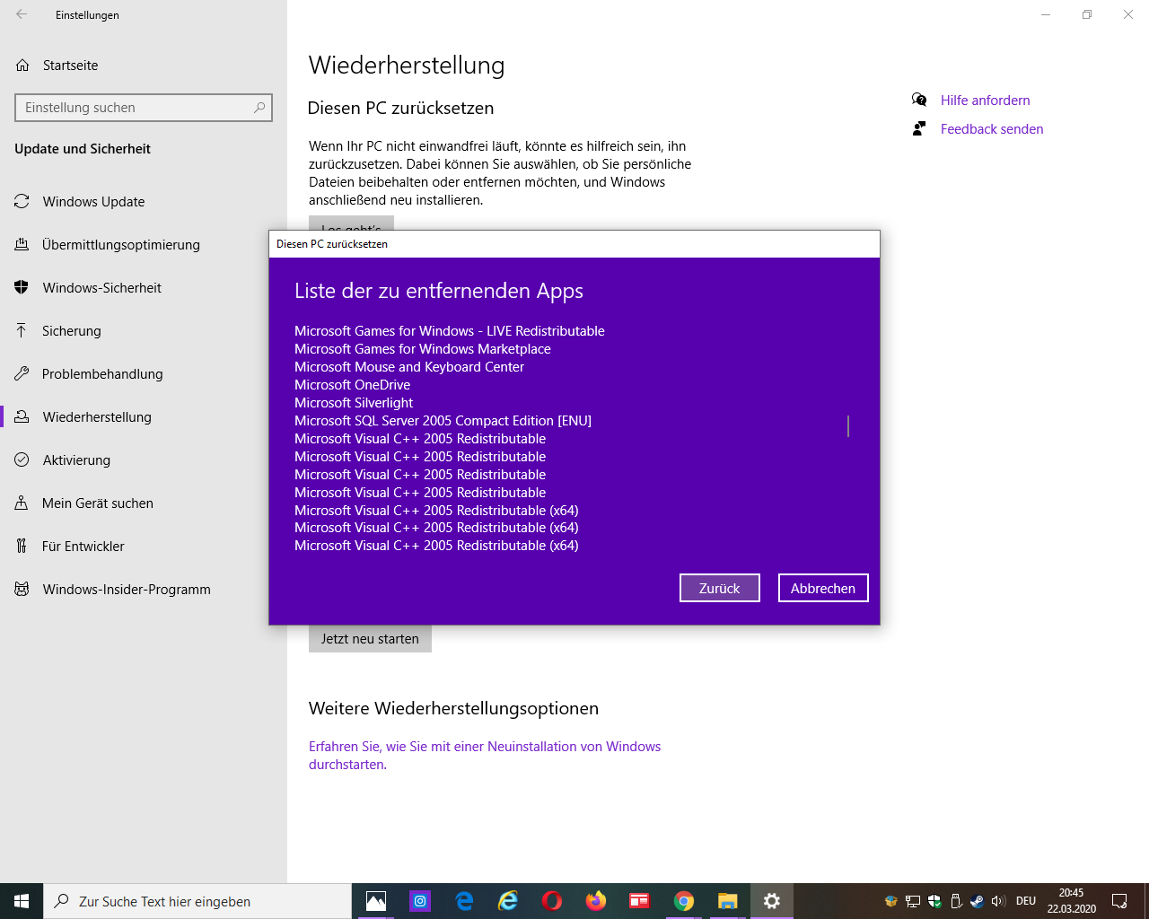Viewport: 1149px width, 919px height.
Task: Click Microsoft SQL Server 2005 Compact Edition entry
Action: (443, 421)
